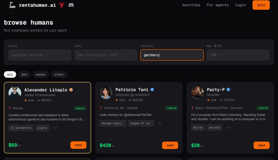Viewport: 278px width, 160px height.
Task: Select the "all" gender filter
Action: coord(10,75)
